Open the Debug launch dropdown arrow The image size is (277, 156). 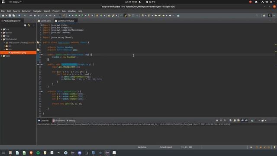click(72, 16)
